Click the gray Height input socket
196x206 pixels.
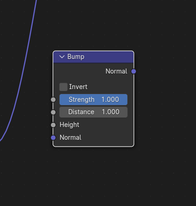tap(53, 125)
